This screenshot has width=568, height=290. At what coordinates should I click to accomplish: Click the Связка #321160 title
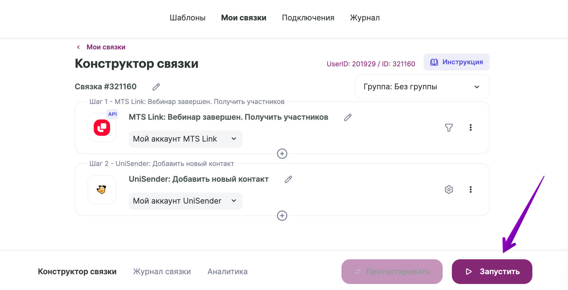coord(105,87)
